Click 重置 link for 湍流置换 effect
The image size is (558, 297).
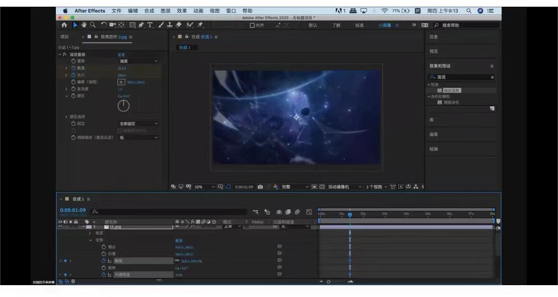pos(122,54)
